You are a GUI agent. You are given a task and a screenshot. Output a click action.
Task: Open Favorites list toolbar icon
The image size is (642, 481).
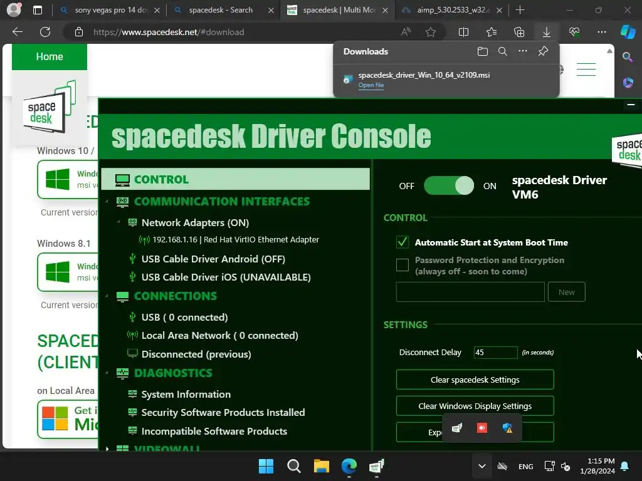point(492,32)
